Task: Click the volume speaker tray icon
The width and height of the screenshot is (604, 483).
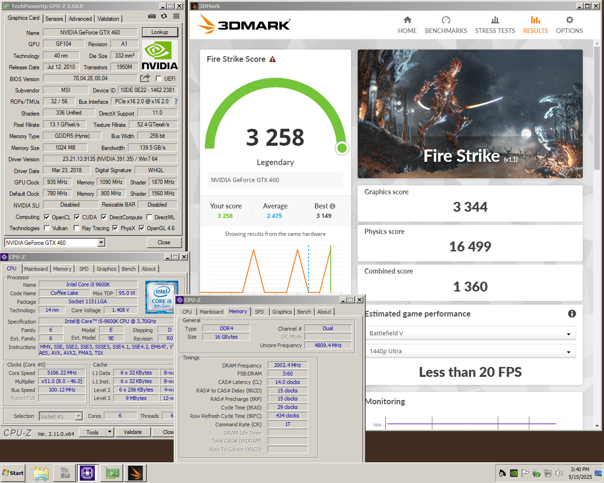Action: point(559,473)
